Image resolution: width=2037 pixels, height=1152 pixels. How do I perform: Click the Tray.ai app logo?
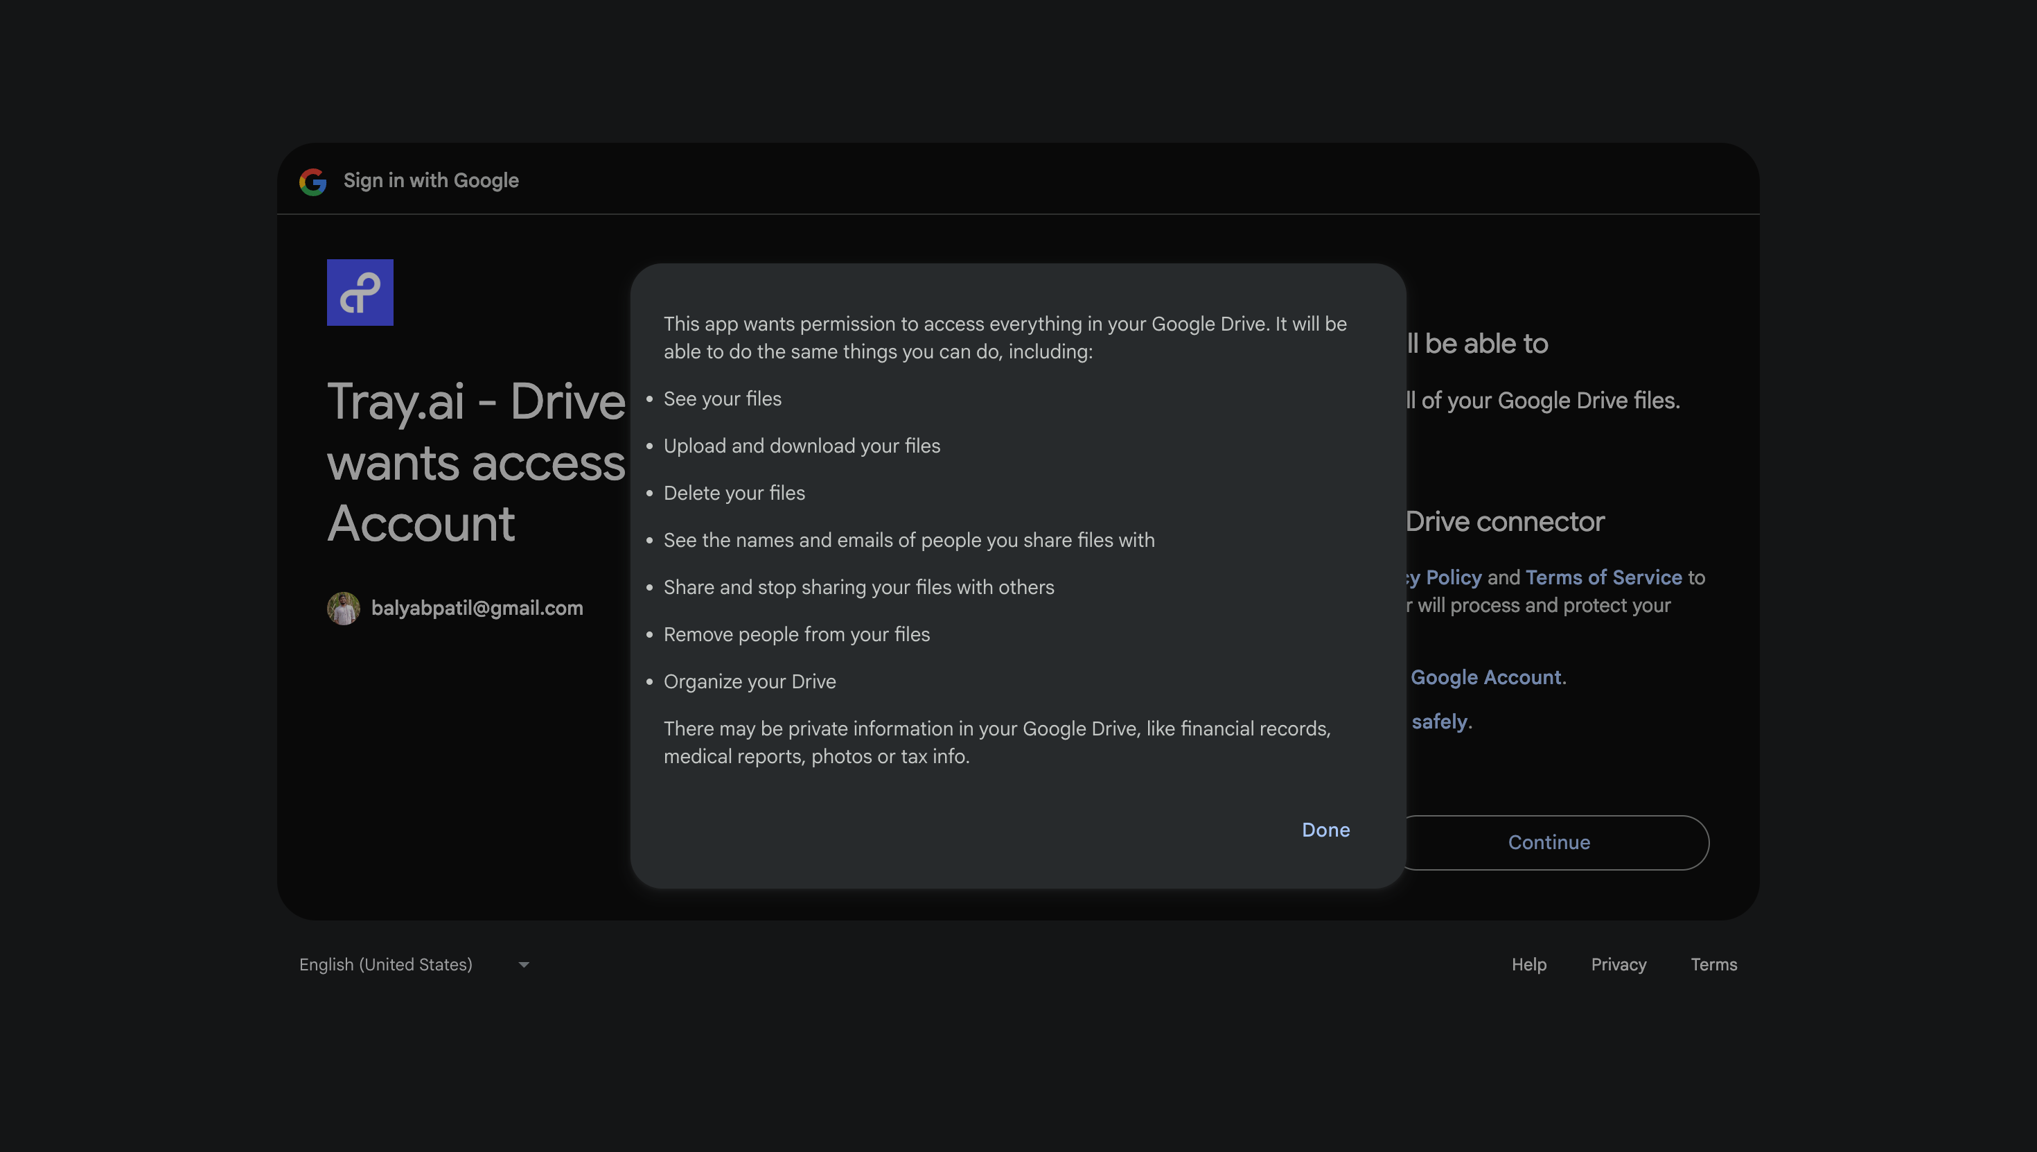(x=360, y=292)
